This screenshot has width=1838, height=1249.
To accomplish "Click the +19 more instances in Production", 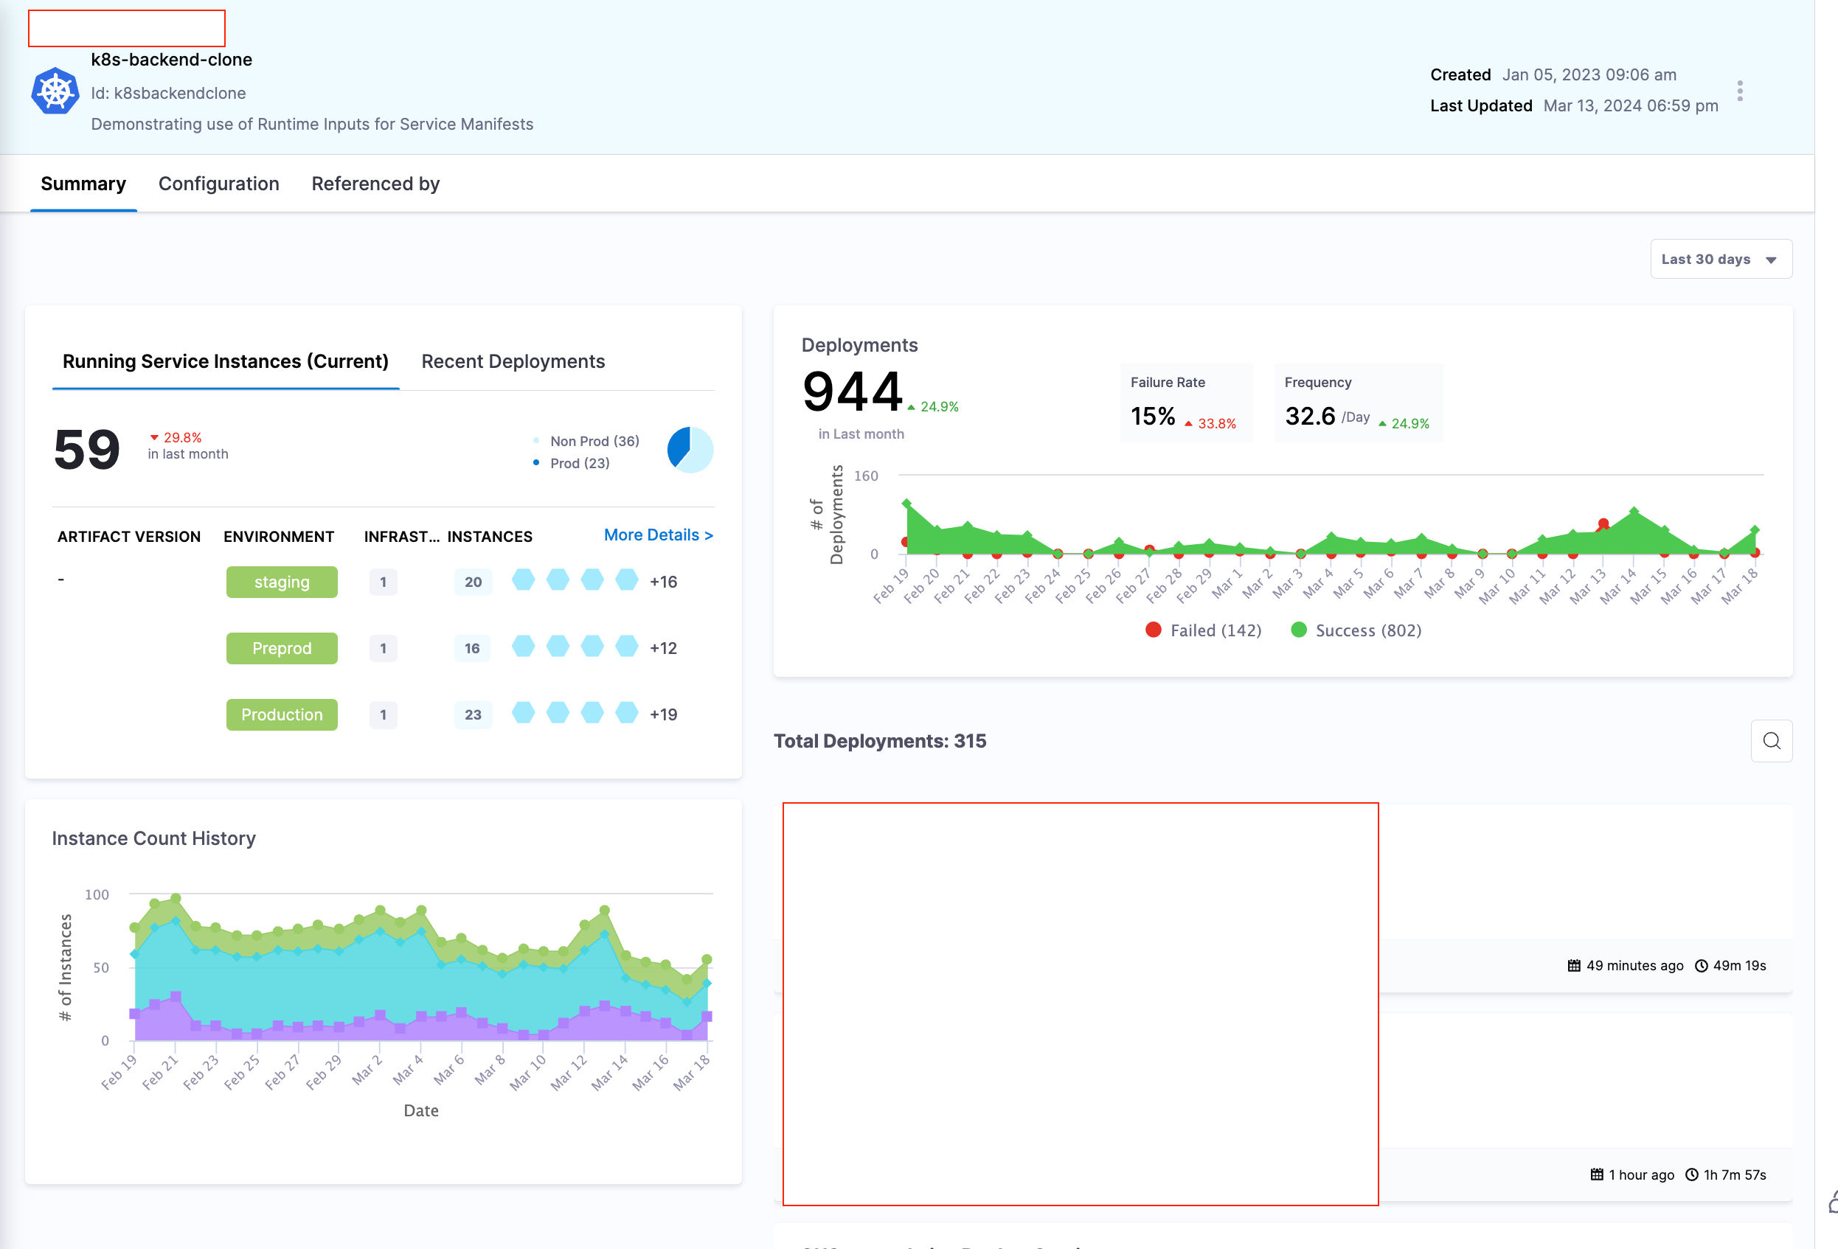I will click(664, 714).
